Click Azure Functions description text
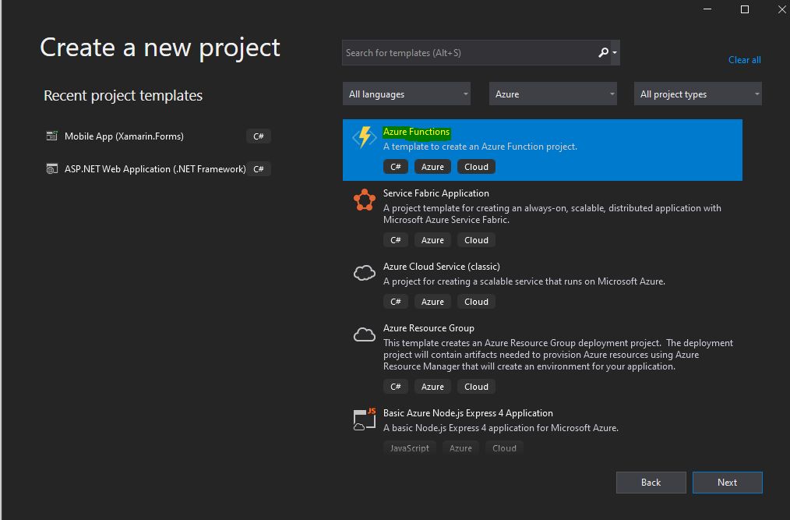The width and height of the screenshot is (790, 520). point(480,147)
